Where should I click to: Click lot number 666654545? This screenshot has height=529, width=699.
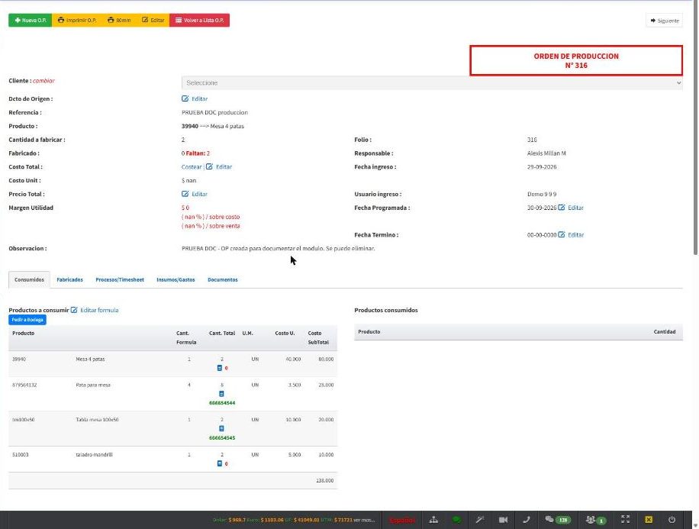point(222,437)
